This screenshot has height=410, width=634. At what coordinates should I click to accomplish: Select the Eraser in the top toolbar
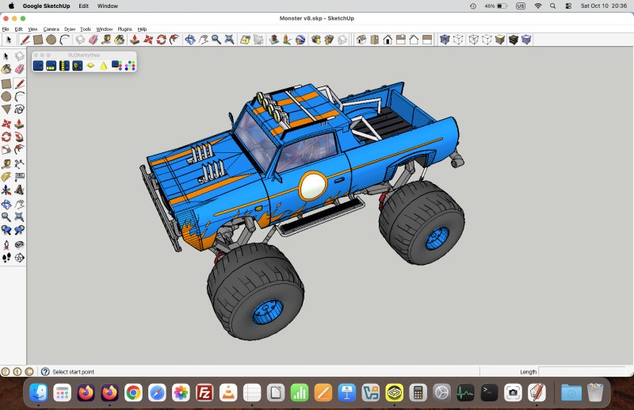[x=94, y=40]
